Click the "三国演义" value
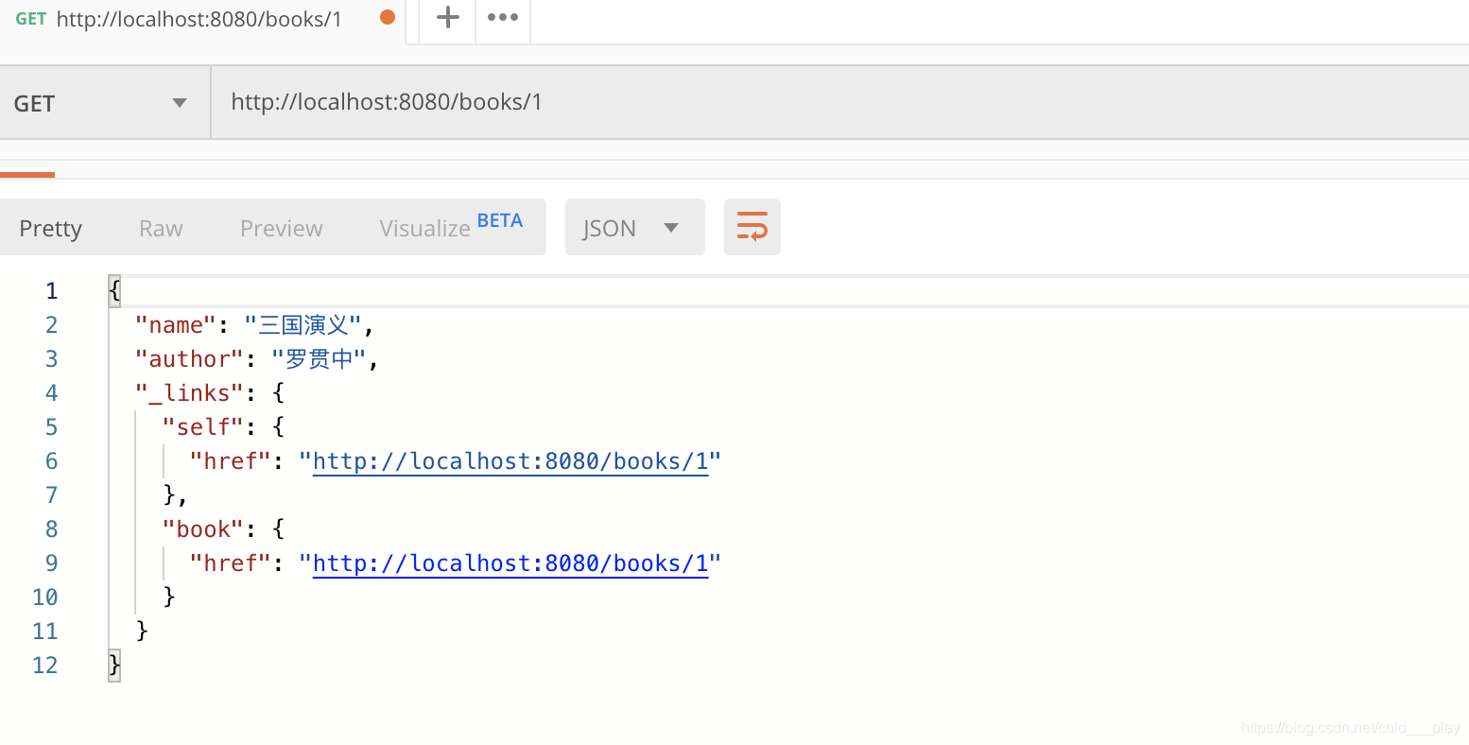Screen dimensions: 1469x745 tap(303, 325)
